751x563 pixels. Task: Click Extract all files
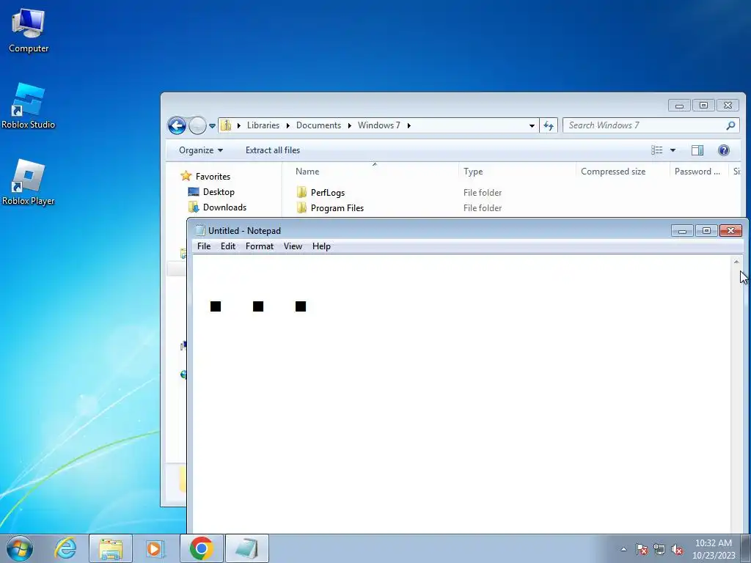click(273, 150)
